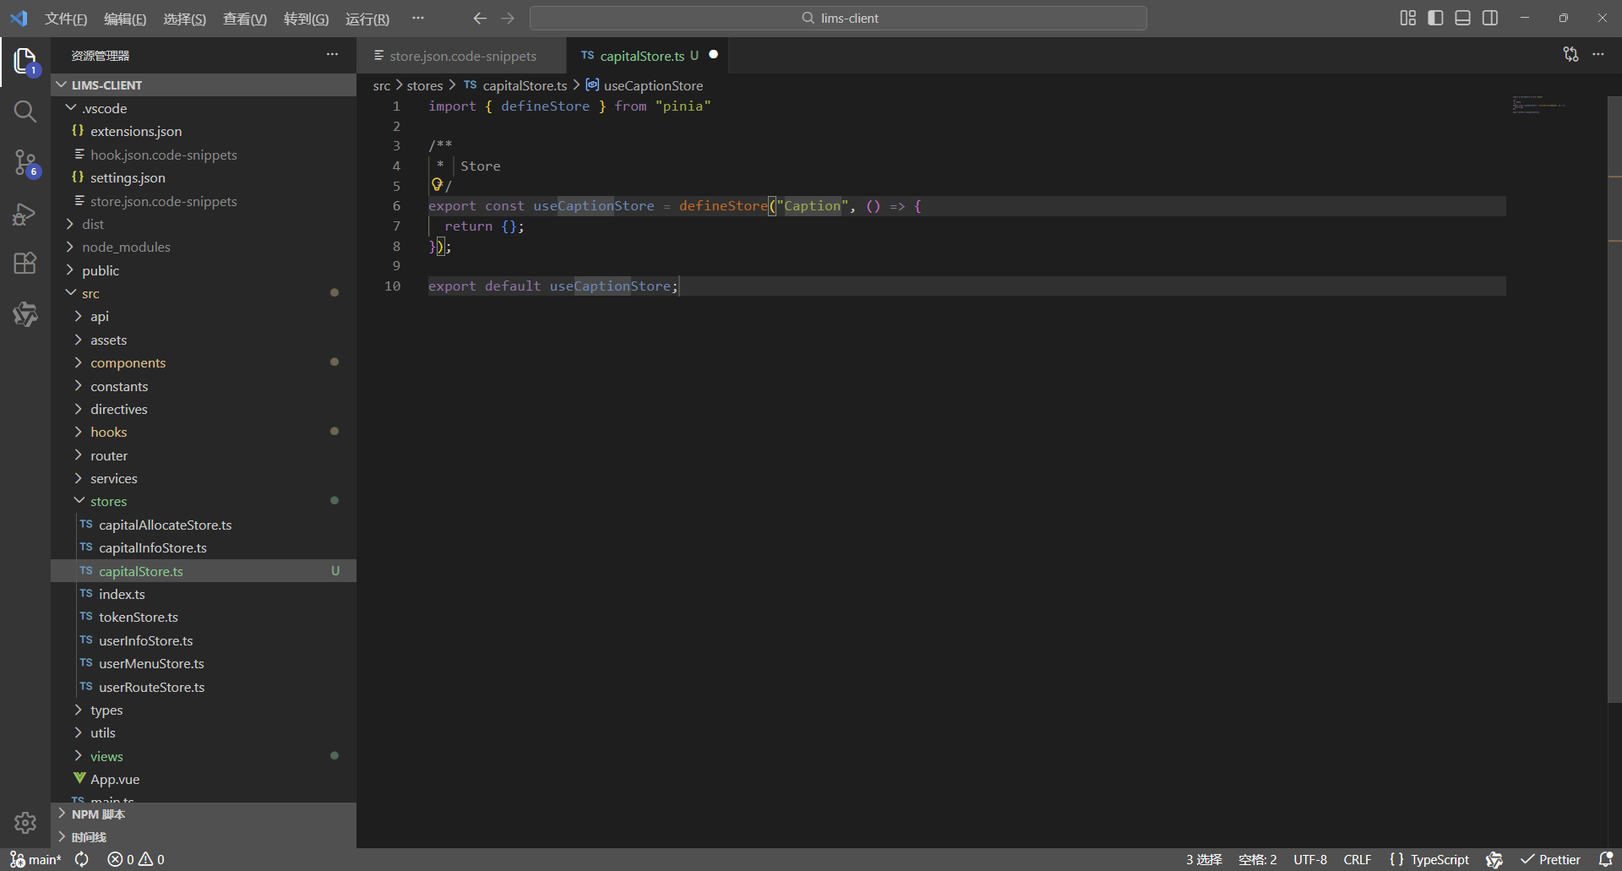Open the Manage gear menu
1622x871 pixels.
(25, 822)
